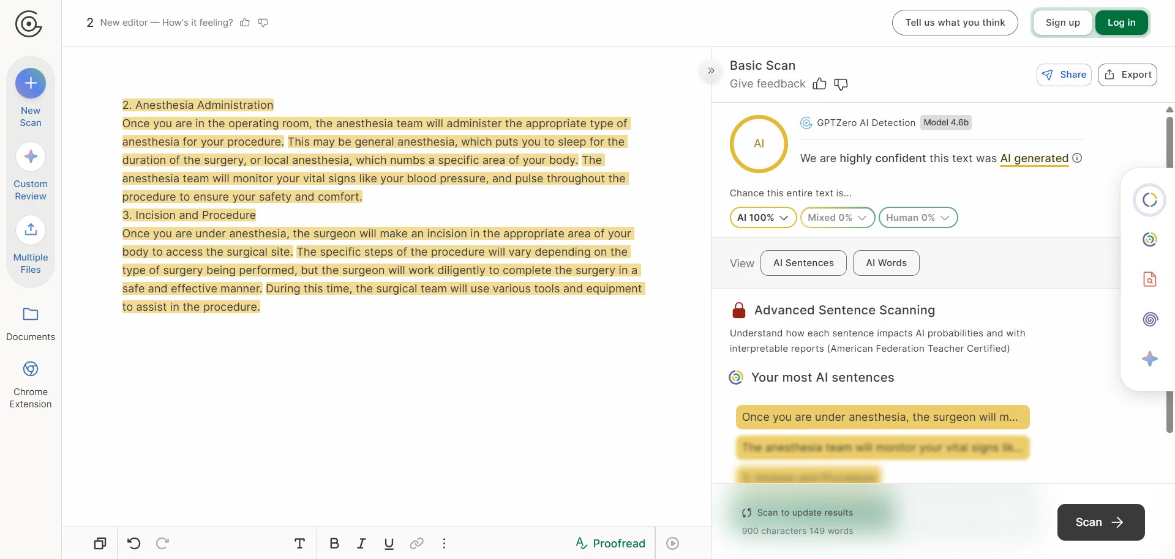Viewport: 1175px width, 559px height.
Task: Collapse the scan results panel
Action: click(711, 71)
